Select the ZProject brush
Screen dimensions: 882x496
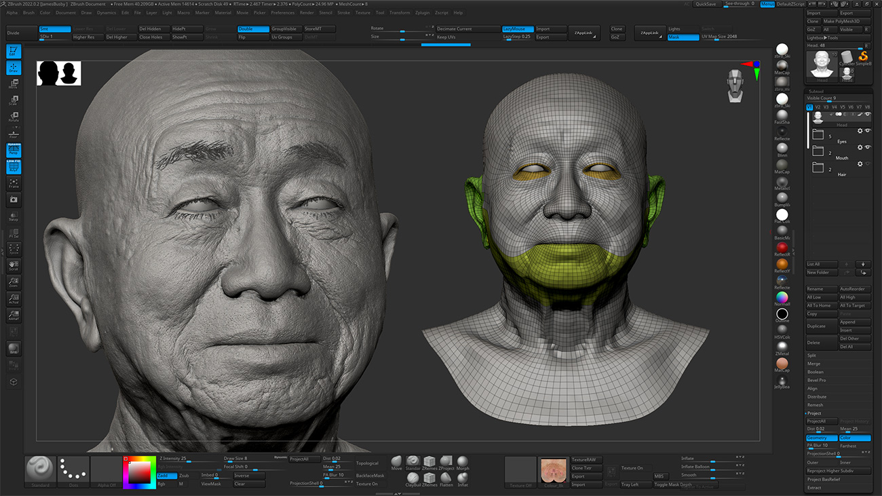(x=446, y=461)
